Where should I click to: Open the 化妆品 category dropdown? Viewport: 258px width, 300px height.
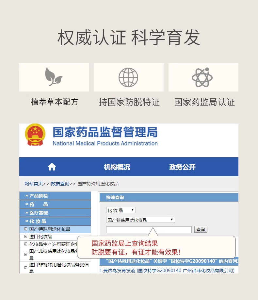pos(121,210)
